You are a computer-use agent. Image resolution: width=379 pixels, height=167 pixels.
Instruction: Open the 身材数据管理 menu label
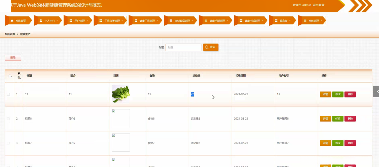coord(182,21)
